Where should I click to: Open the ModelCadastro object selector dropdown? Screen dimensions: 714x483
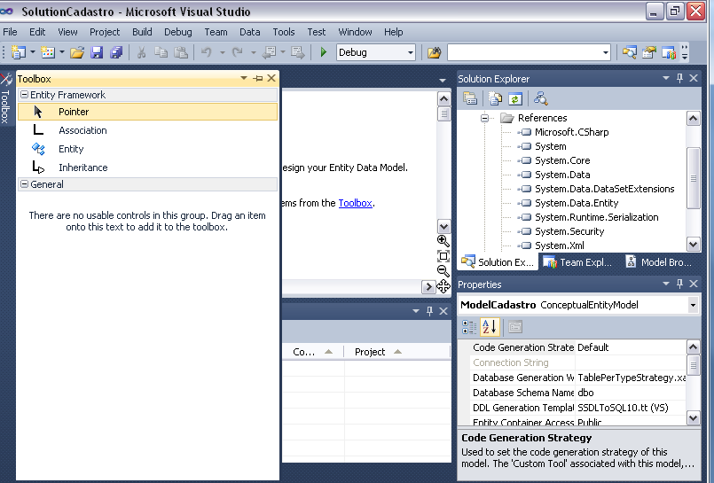pyautogui.click(x=693, y=305)
